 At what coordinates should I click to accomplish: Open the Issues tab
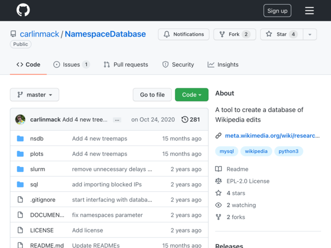[71, 65]
